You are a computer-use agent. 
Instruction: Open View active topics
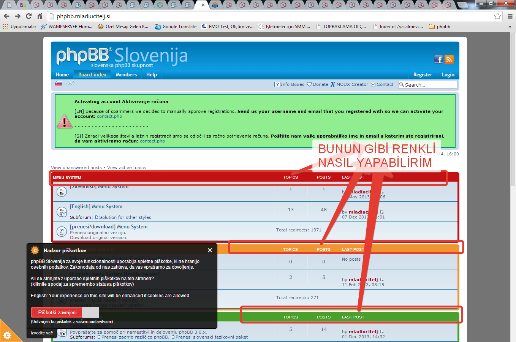[x=127, y=168]
